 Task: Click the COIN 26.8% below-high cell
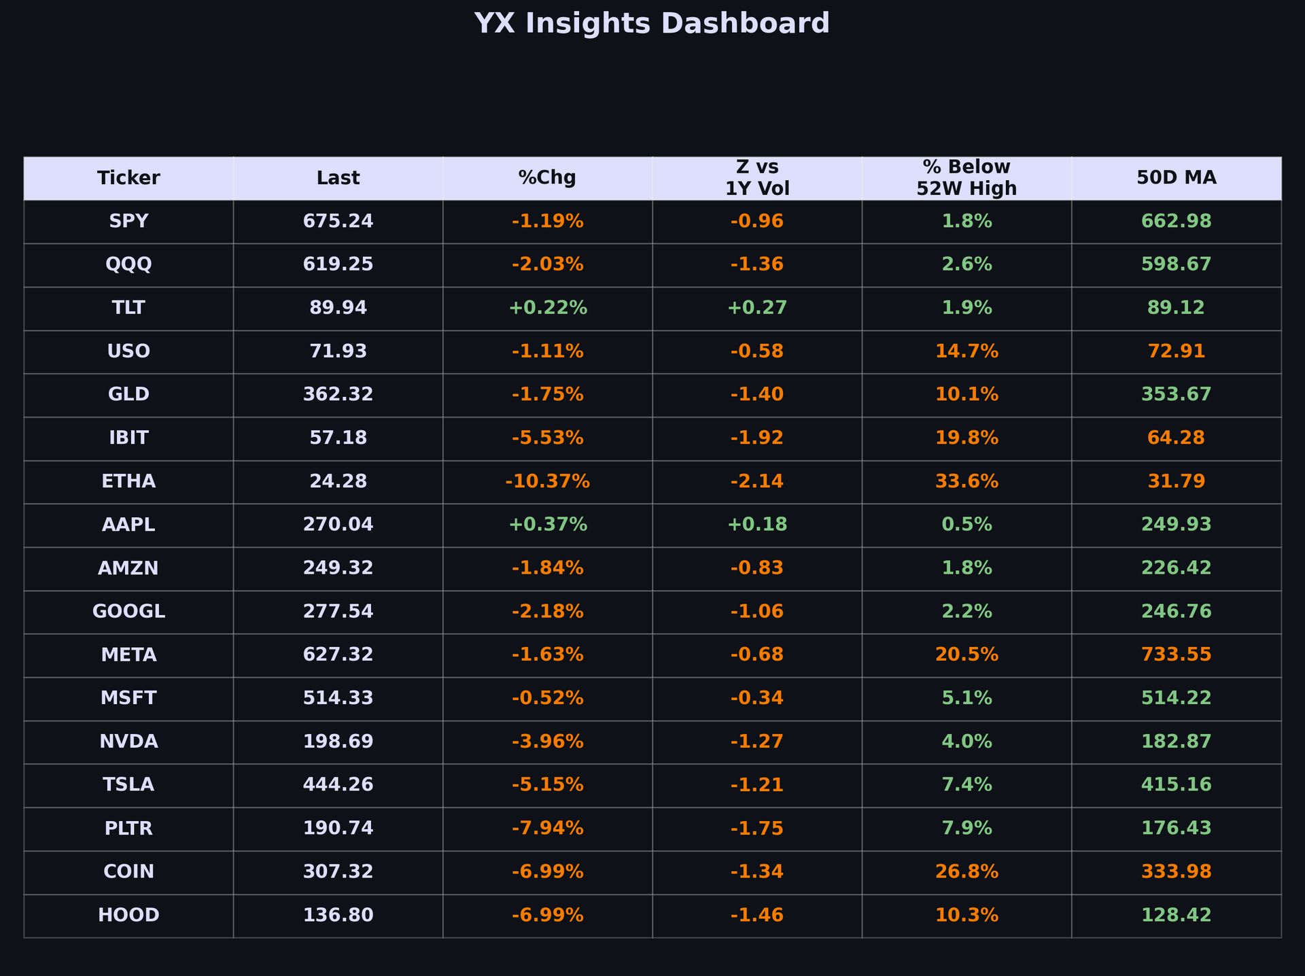[x=967, y=871]
